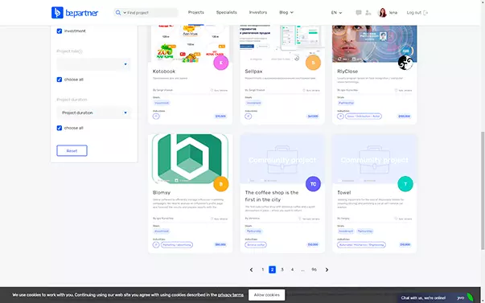Click the current page 2 button

coord(272,269)
